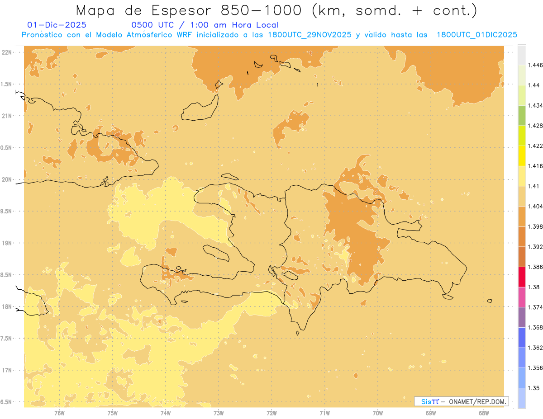Click the bright yellow swatch between 1.416 and 1.422
This screenshot has height=419, width=543.
point(522,155)
